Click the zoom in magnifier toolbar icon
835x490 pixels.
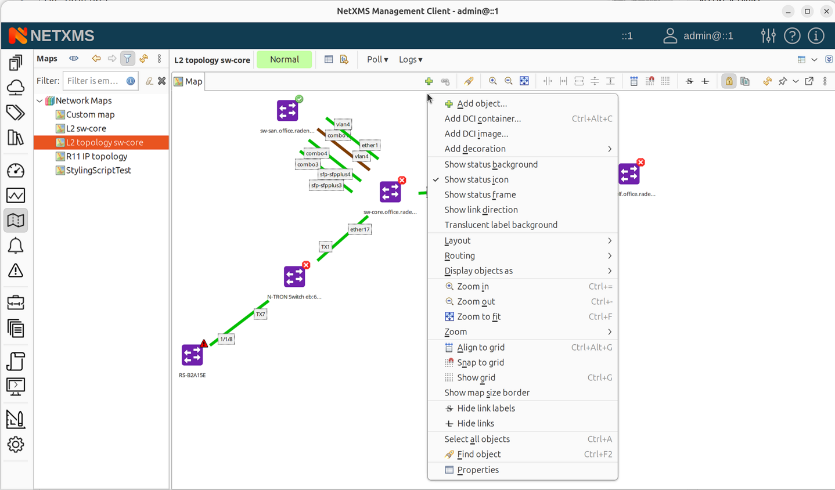click(x=492, y=81)
